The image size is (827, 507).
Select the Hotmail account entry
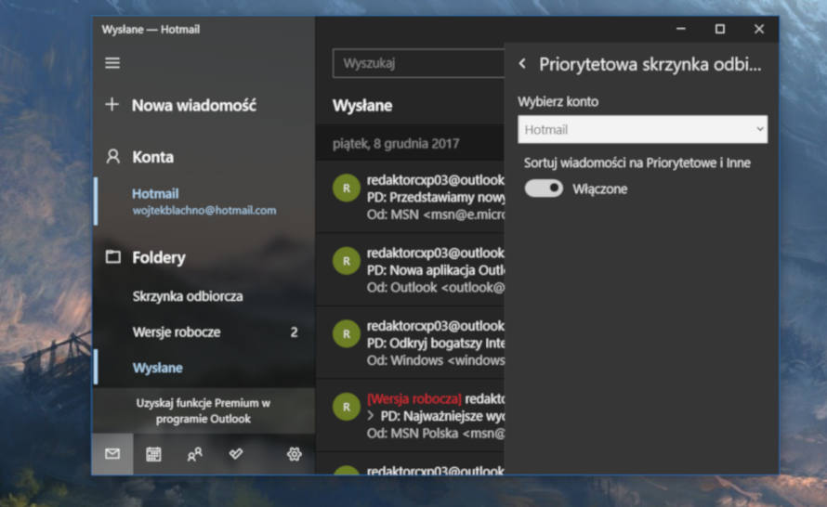[204, 201]
